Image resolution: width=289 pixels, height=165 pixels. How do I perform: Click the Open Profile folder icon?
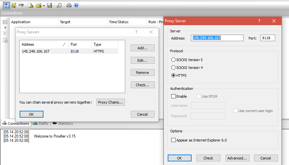[x=39, y=5]
